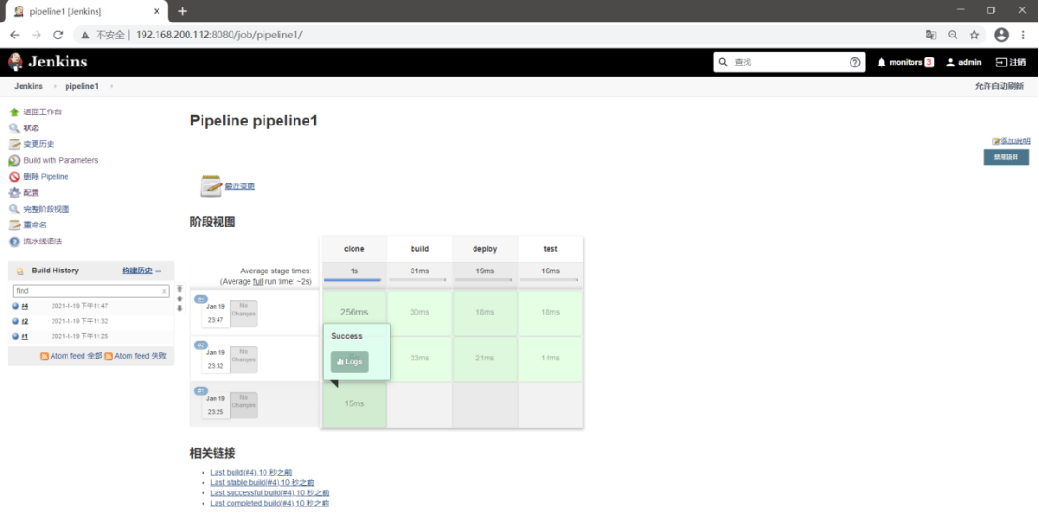Click the 变更历史 notepad icon

pyautogui.click(x=14, y=144)
